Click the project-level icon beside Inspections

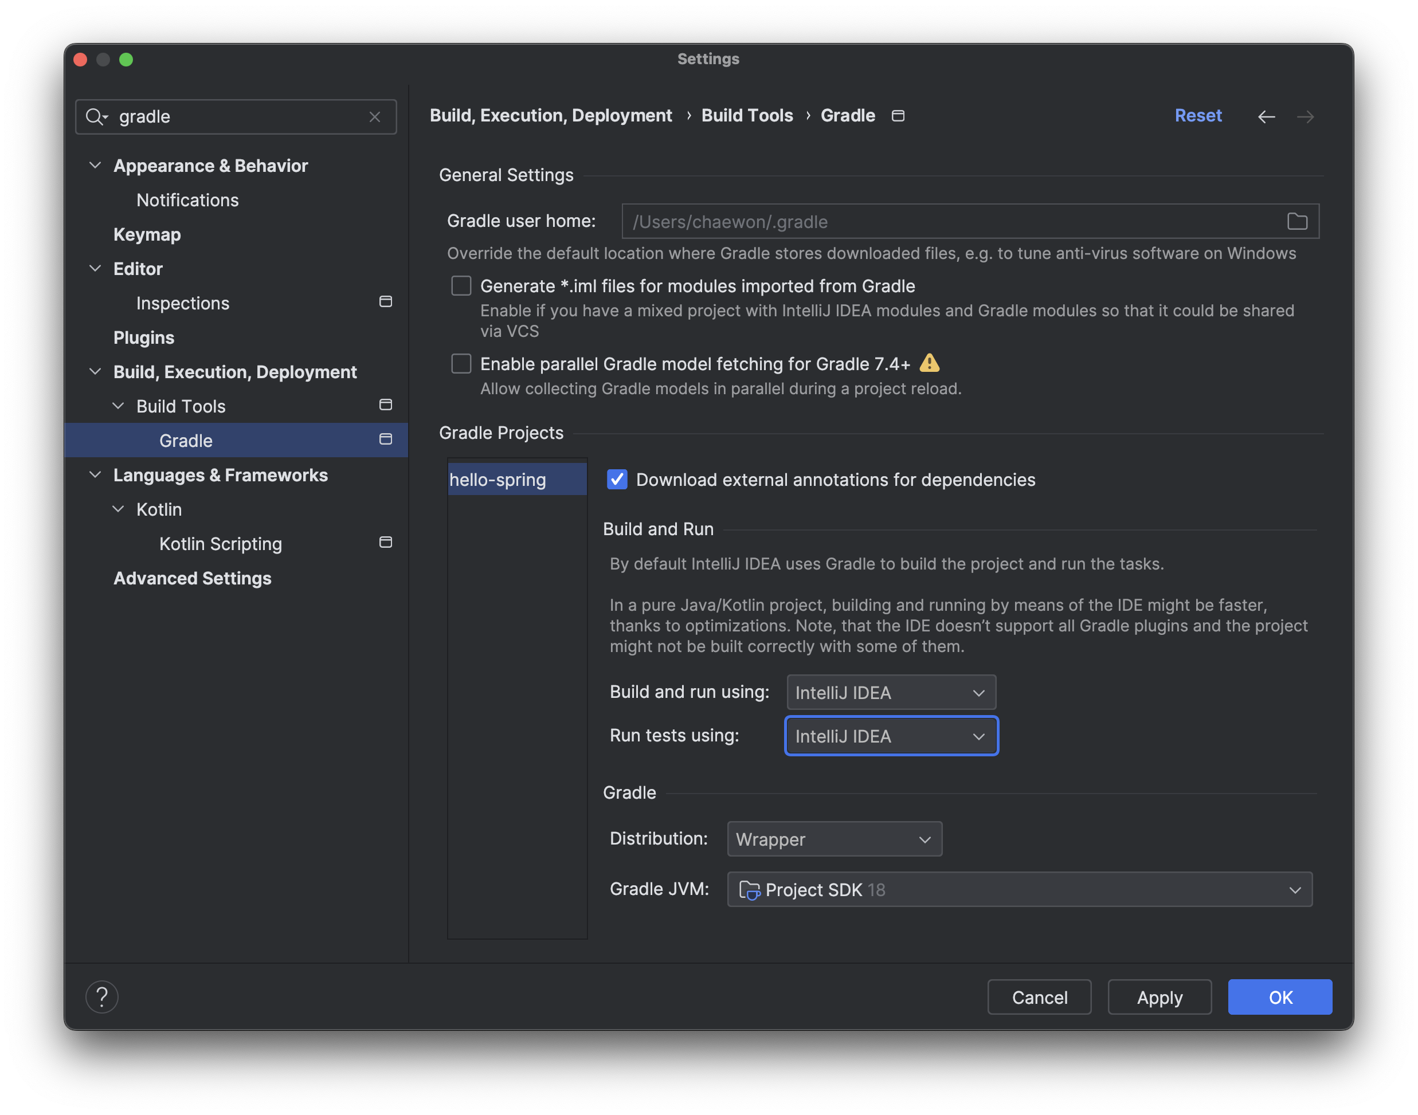pos(386,301)
